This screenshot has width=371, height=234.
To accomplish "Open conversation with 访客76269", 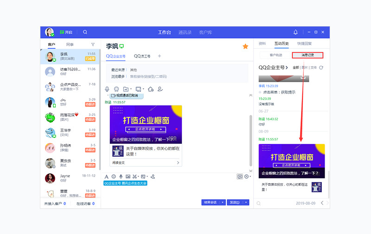I will pos(70,72).
